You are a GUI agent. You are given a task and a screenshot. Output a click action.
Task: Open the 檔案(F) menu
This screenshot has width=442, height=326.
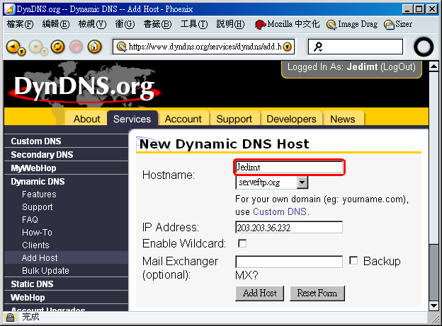click(20, 24)
